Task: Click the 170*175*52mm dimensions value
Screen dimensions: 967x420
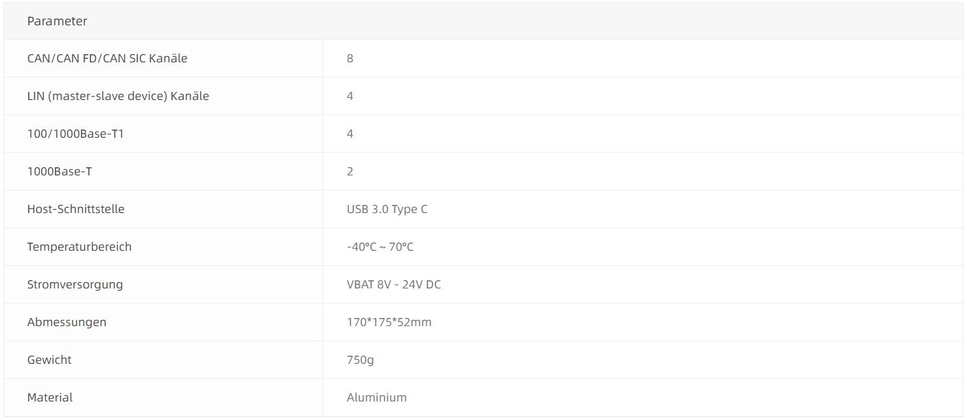Action: tap(389, 322)
